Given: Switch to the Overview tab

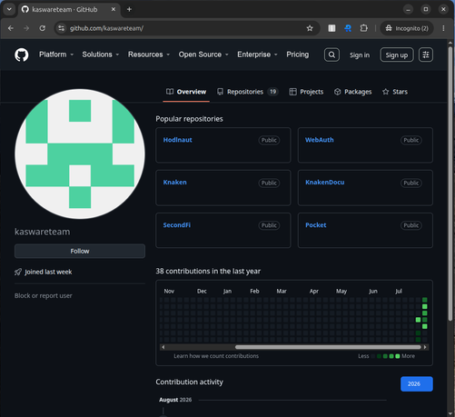Looking at the screenshot, I should click(186, 92).
